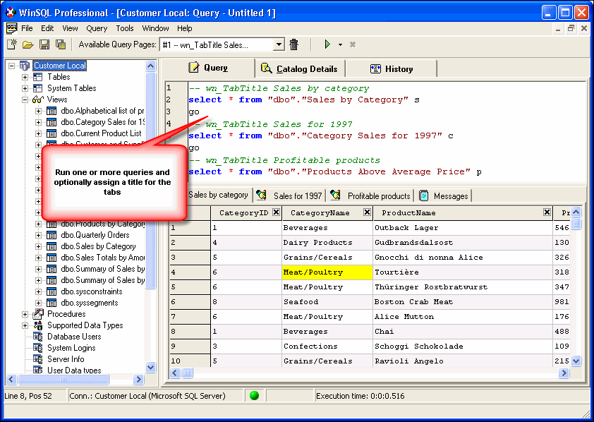Open the Help menu
This screenshot has width=594, height=422.
tap(185, 28)
